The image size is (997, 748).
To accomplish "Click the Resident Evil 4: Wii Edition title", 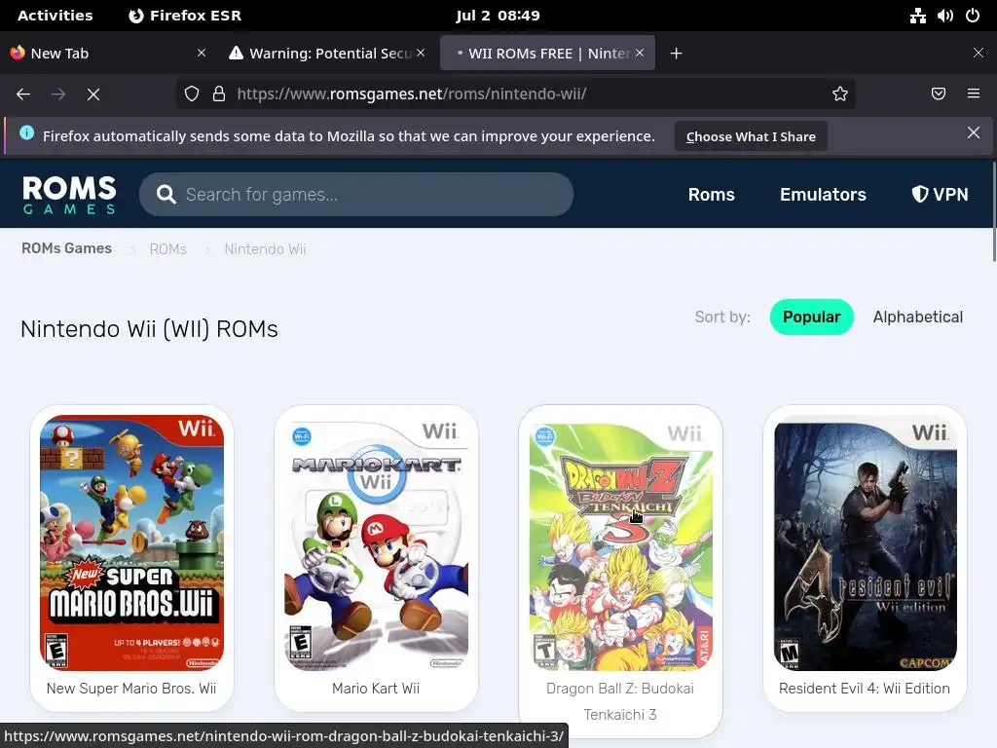I will coord(865,689).
